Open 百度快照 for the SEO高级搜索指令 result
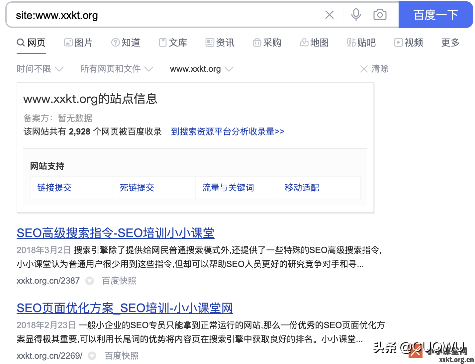Screen dimensions: 475x364 [119, 281]
